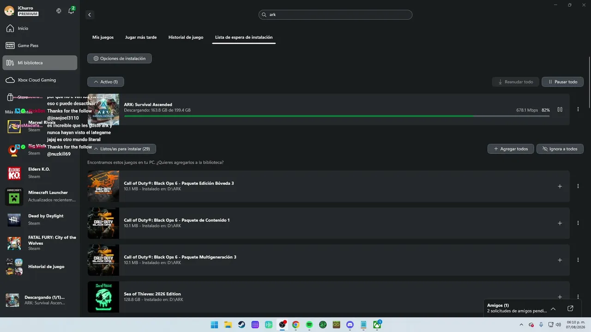This screenshot has width=591, height=332.
Task: Click Ignora a todos button
Action: pyautogui.click(x=560, y=149)
